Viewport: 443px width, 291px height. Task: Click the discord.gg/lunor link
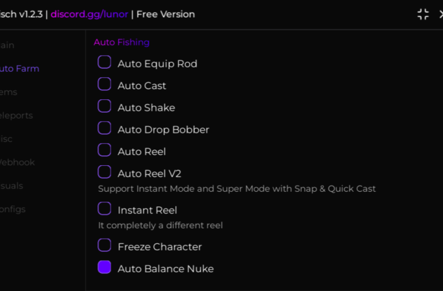click(x=89, y=15)
